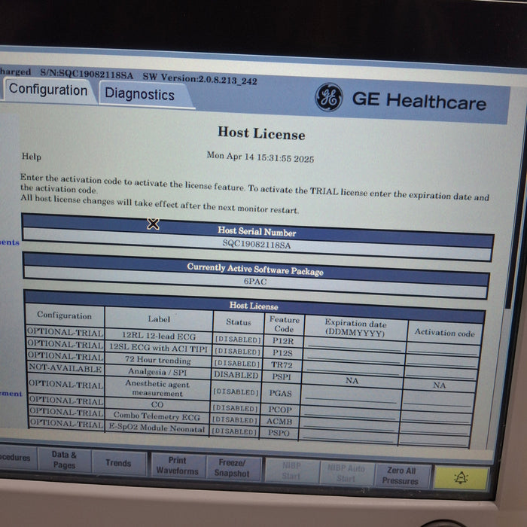This screenshot has height=527, width=527.
Task: Open the Diagnostics tab
Action: (140, 94)
